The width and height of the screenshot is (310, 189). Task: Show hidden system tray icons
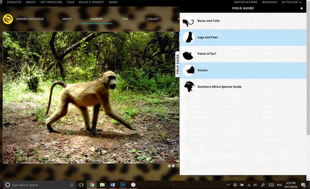coord(228,185)
